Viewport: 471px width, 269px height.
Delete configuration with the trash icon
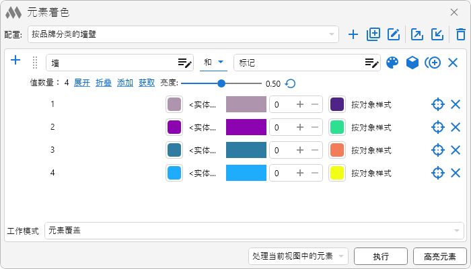[x=460, y=34]
